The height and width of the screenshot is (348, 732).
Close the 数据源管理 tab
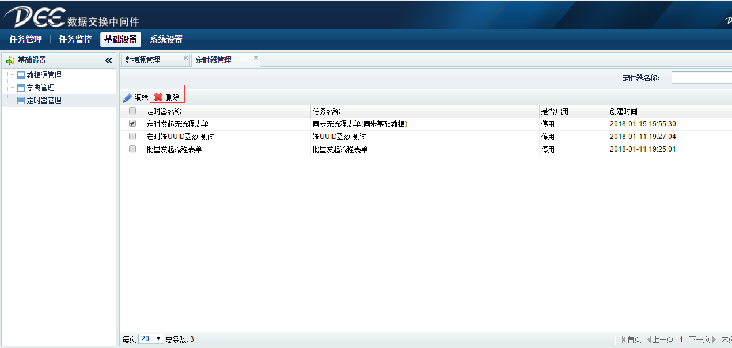click(x=185, y=58)
